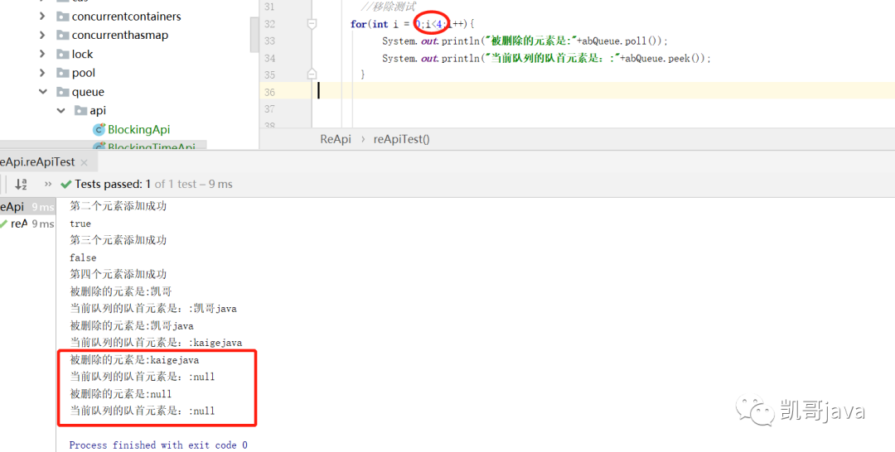Select the ReApi test suite row
The height and width of the screenshot is (452, 895).
[x=27, y=207]
